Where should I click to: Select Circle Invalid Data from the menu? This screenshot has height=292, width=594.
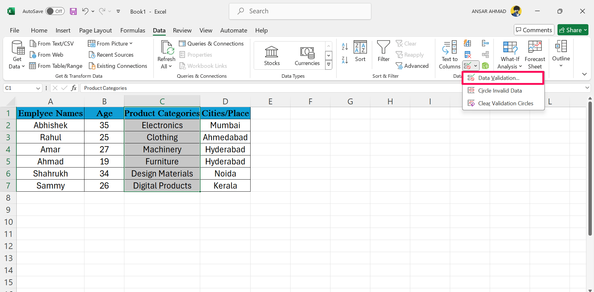click(x=500, y=90)
